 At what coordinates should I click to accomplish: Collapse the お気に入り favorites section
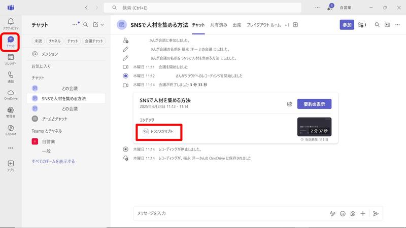[41, 66]
